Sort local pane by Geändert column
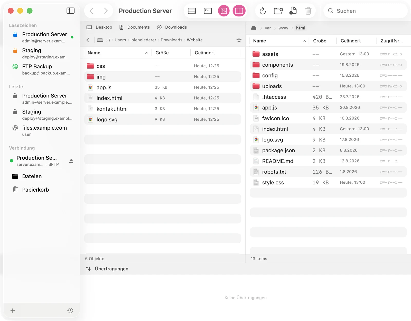The height and width of the screenshot is (321, 411). tap(215, 53)
